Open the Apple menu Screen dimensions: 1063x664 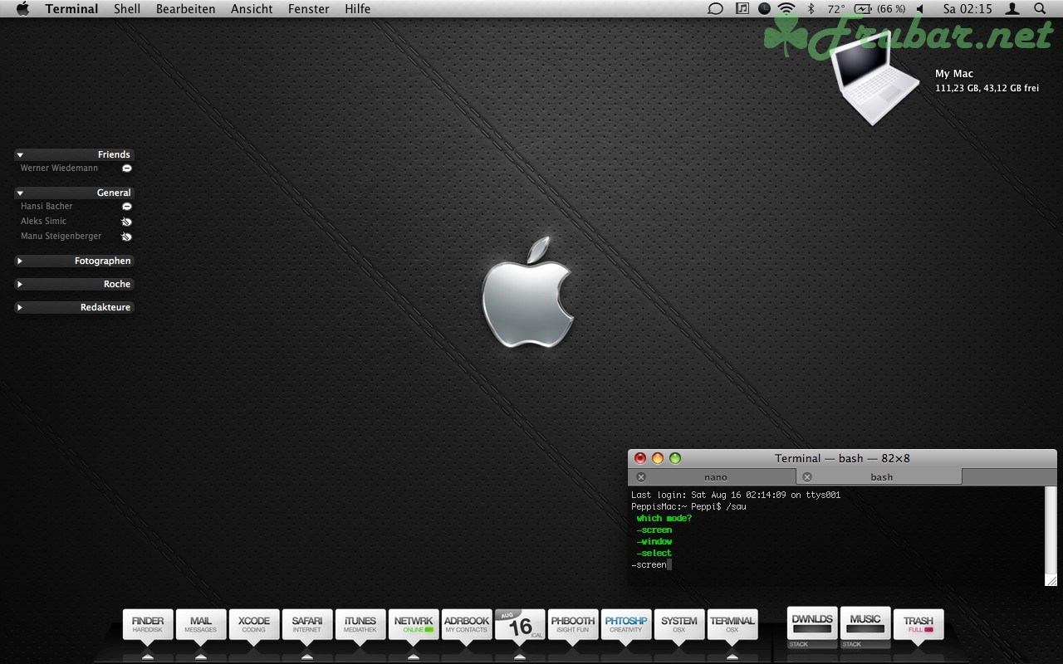[22, 9]
